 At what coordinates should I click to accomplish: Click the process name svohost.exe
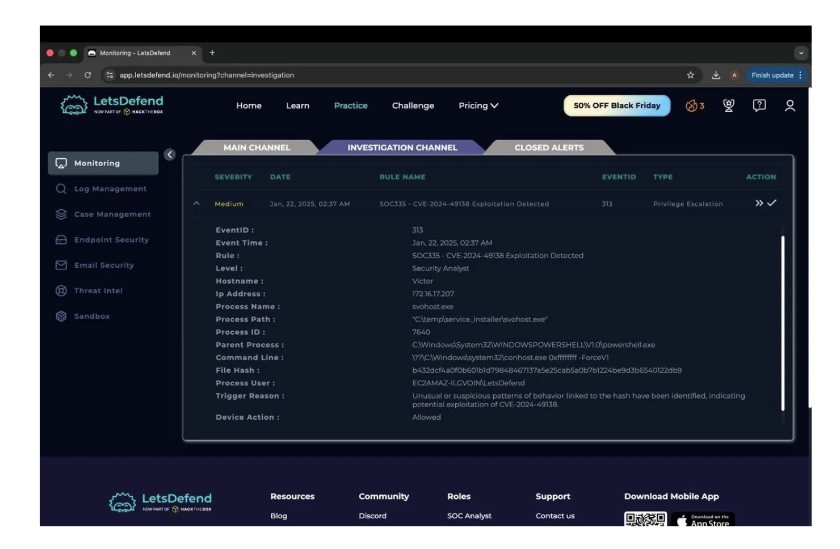[433, 306]
